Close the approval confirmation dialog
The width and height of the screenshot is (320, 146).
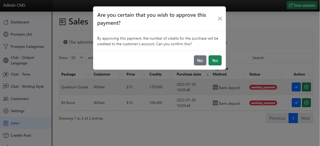pos(220,19)
